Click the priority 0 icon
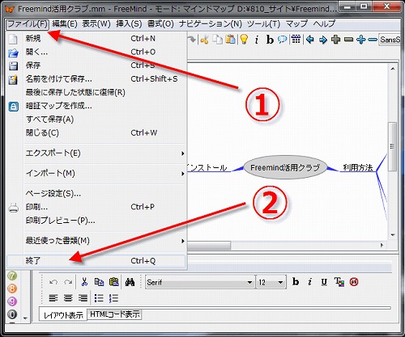 click(x=12, y=314)
